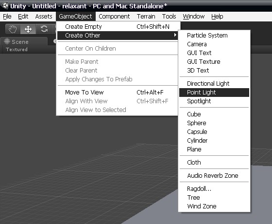272x224 pixels.
Task: Create a 3D Text object
Action: pyautogui.click(x=214, y=71)
